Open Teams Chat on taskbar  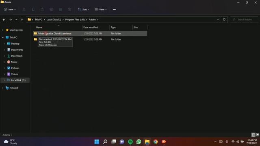[x=122, y=142]
